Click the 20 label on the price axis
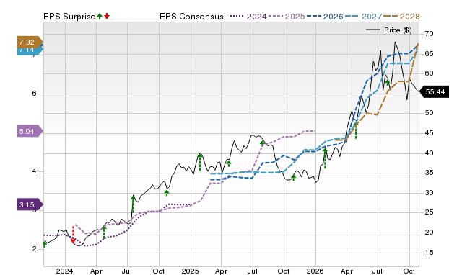This screenshot has width=462, height=275. click(x=429, y=233)
